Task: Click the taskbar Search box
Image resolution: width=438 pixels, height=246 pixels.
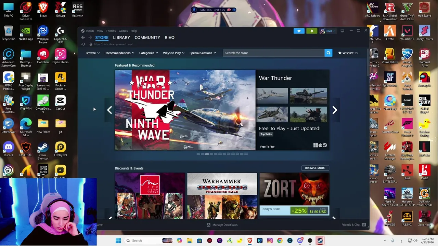Action: pyautogui.click(x=148, y=241)
